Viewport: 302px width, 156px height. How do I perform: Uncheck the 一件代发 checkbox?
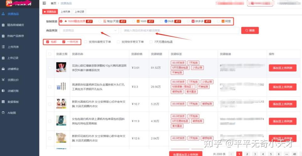click(64, 42)
